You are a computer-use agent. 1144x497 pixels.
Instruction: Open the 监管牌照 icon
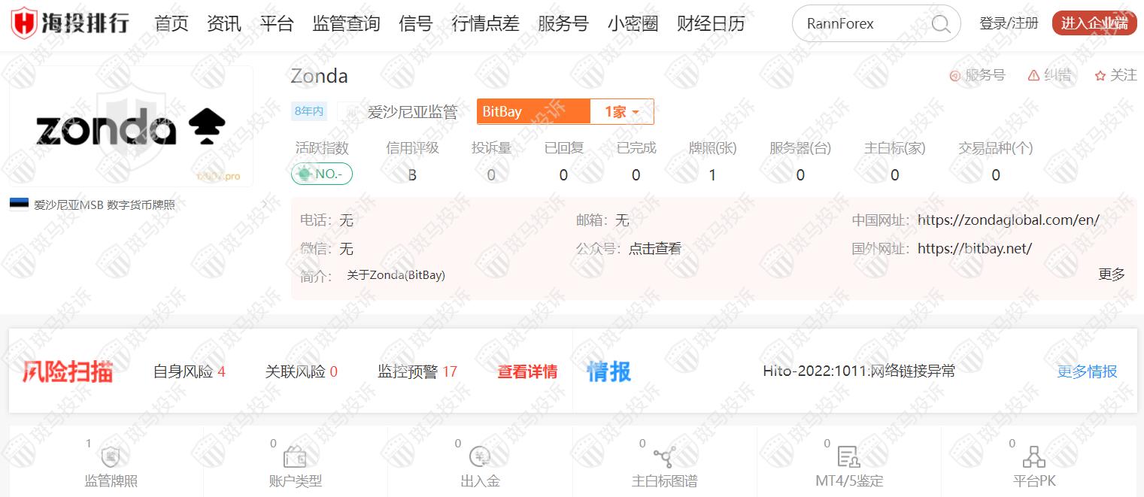(x=111, y=457)
